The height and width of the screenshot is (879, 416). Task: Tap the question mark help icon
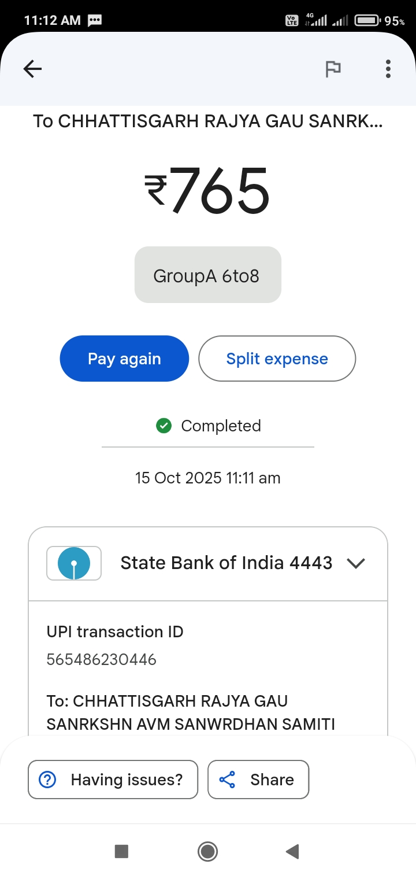(47, 780)
